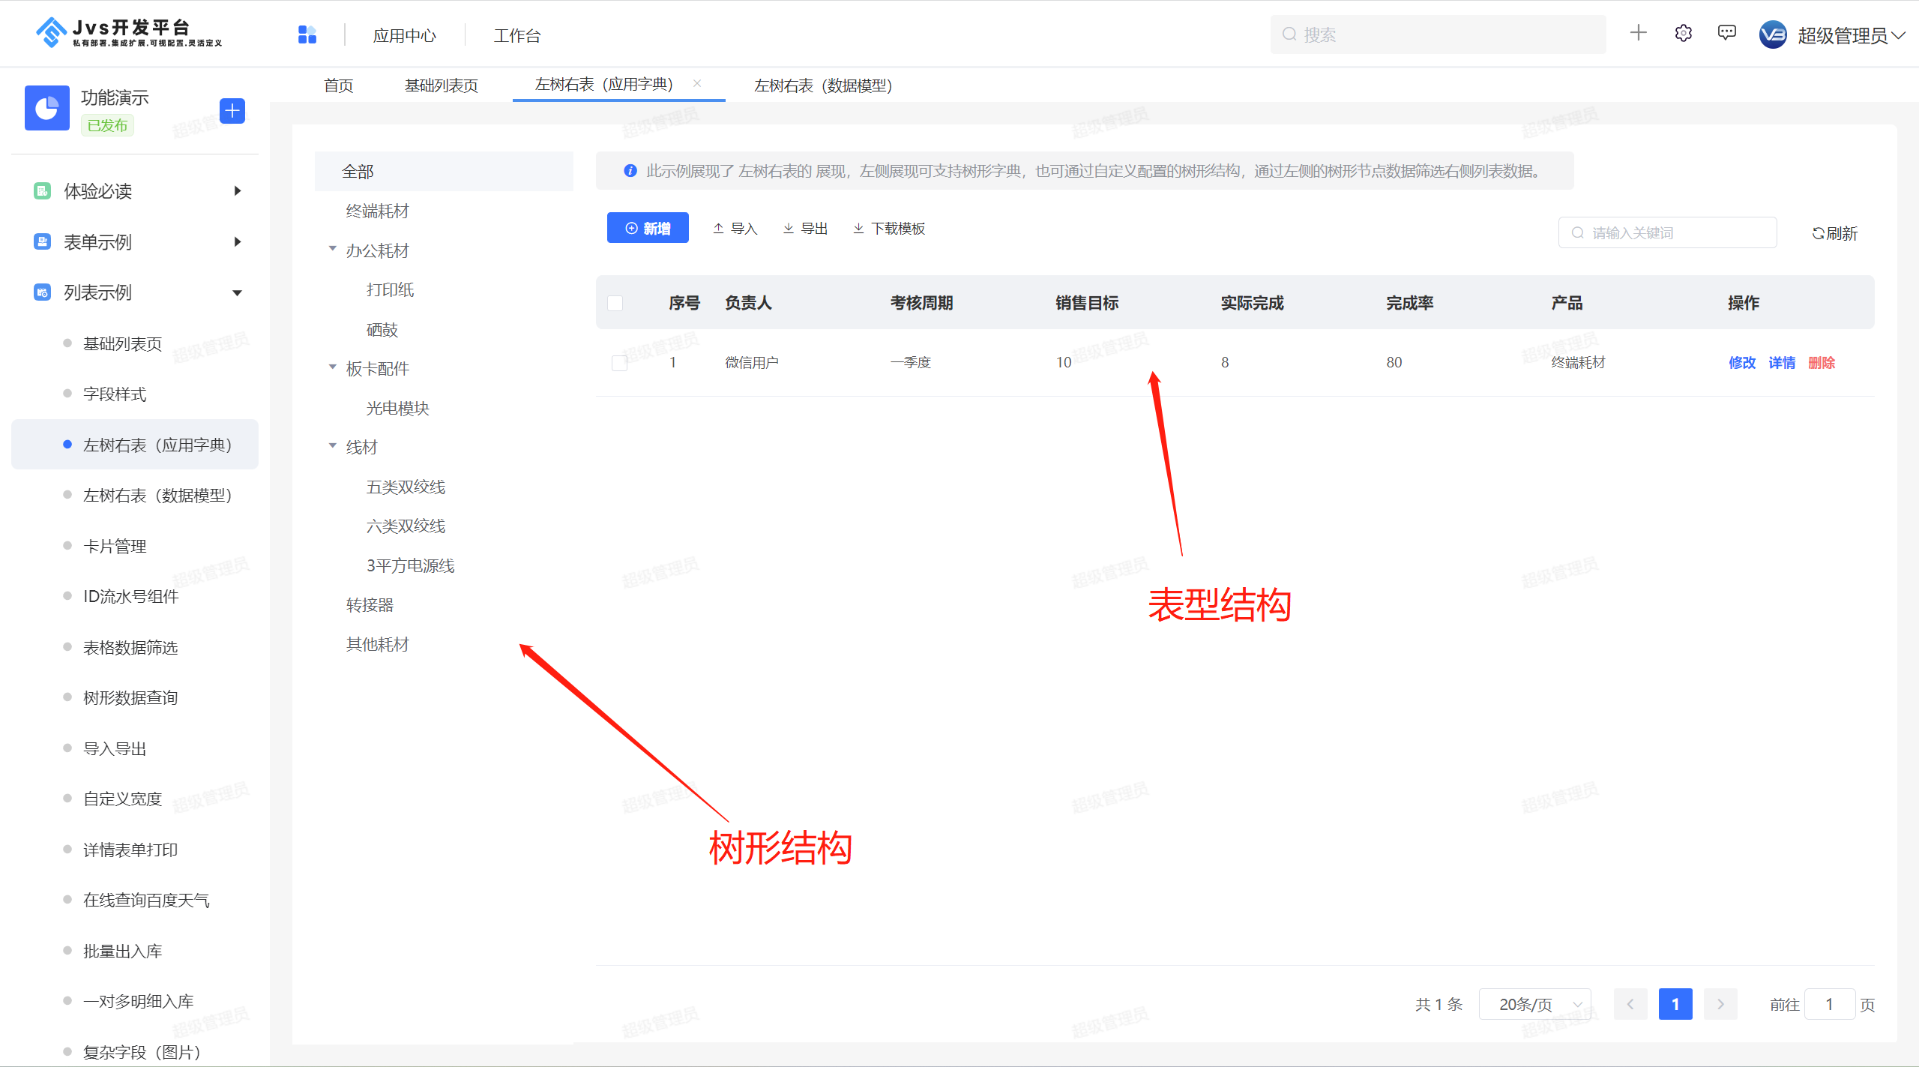The width and height of the screenshot is (1919, 1067).
Task: Click the 导入 upload icon
Action: (x=718, y=228)
